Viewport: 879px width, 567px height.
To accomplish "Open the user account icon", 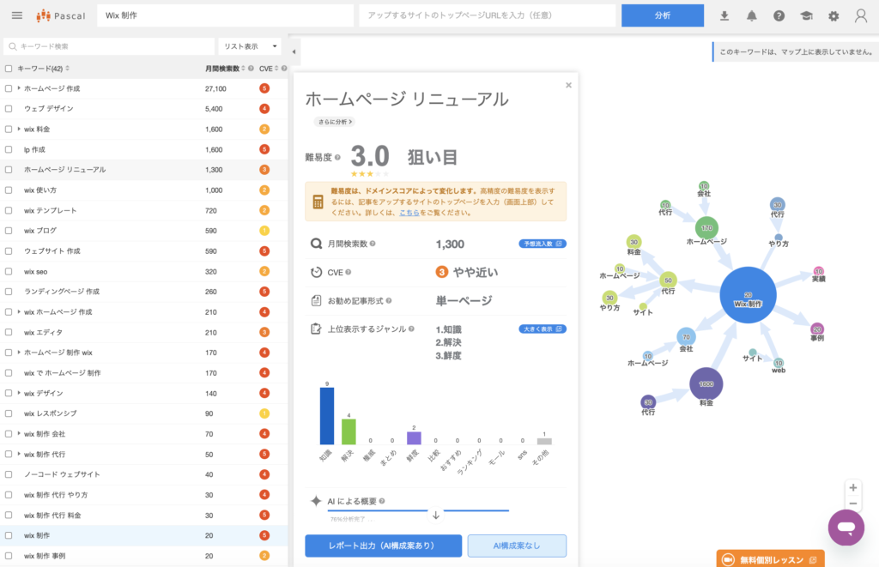I will pyautogui.click(x=861, y=15).
